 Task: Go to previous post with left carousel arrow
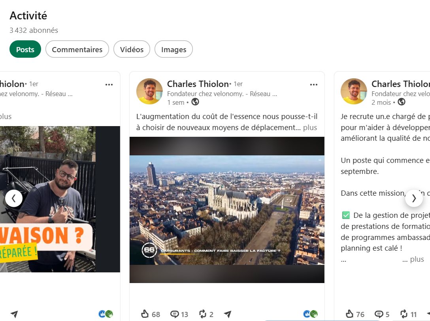click(x=14, y=198)
